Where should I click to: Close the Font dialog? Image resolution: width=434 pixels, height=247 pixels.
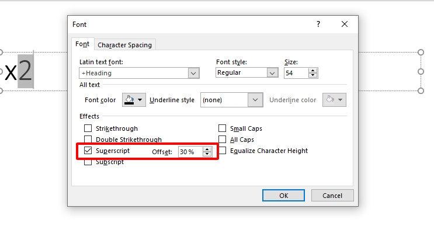point(345,24)
